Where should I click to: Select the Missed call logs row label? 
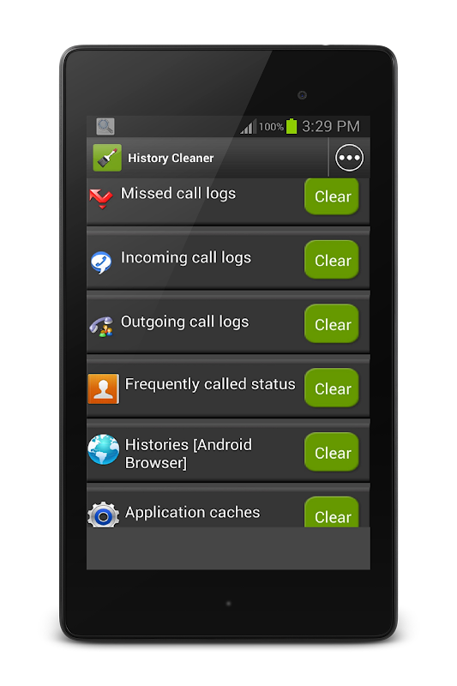(x=178, y=194)
